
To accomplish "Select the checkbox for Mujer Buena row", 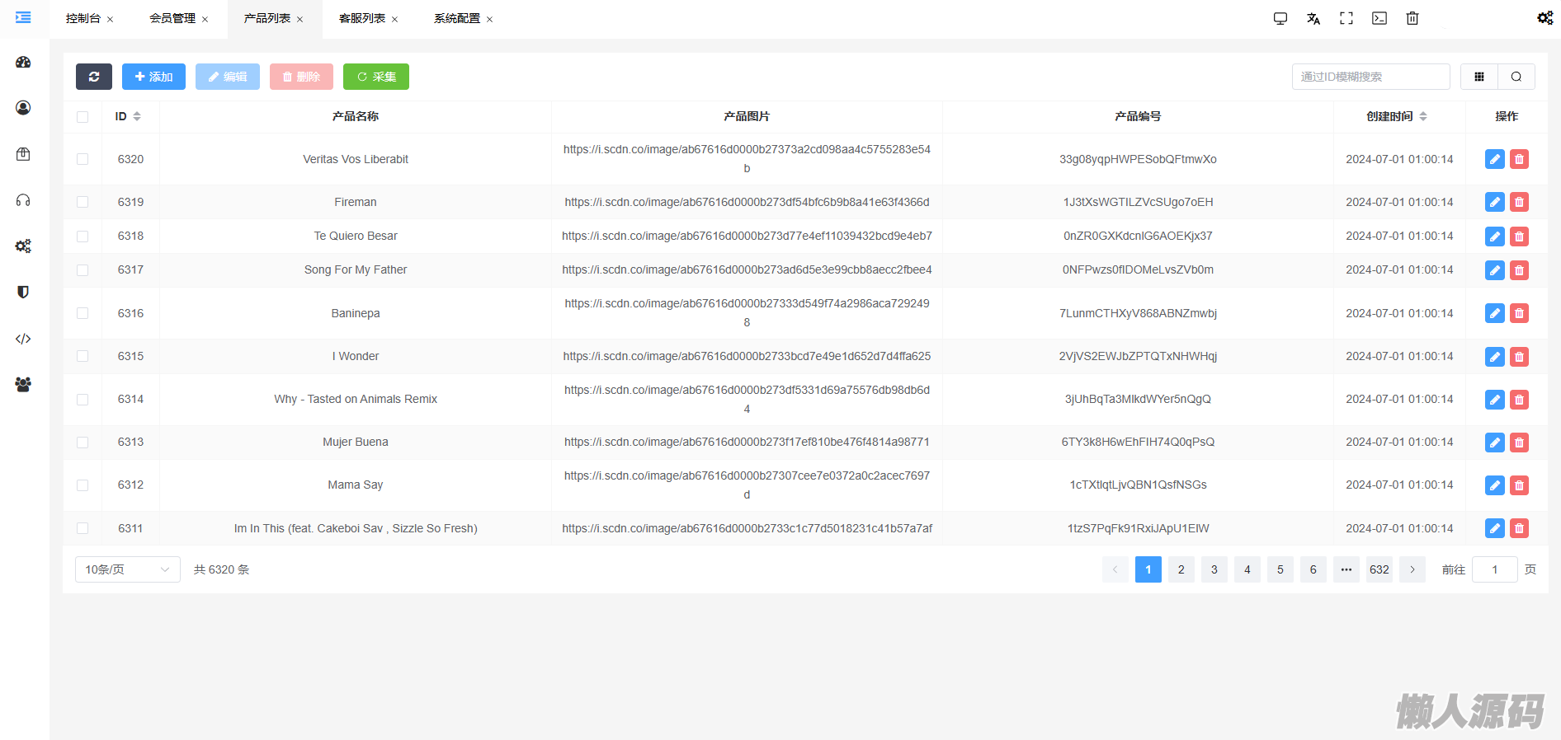I will [x=83, y=443].
